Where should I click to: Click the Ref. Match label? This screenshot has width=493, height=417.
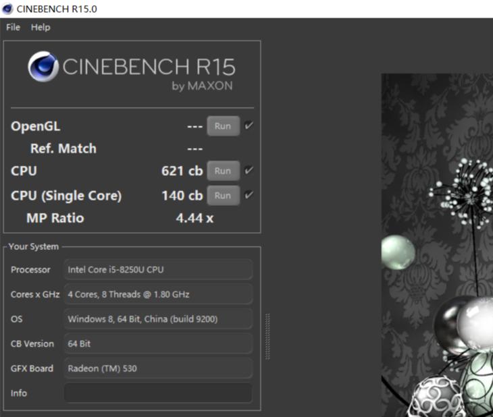[63, 148]
